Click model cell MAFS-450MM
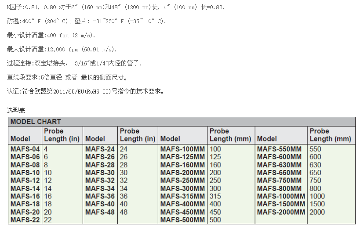Image resolution: width=364 pixels, height=234 pixels. click(183, 212)
